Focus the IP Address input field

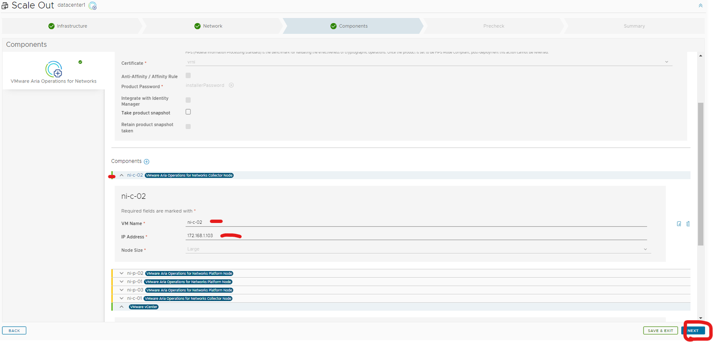[416, 235]
